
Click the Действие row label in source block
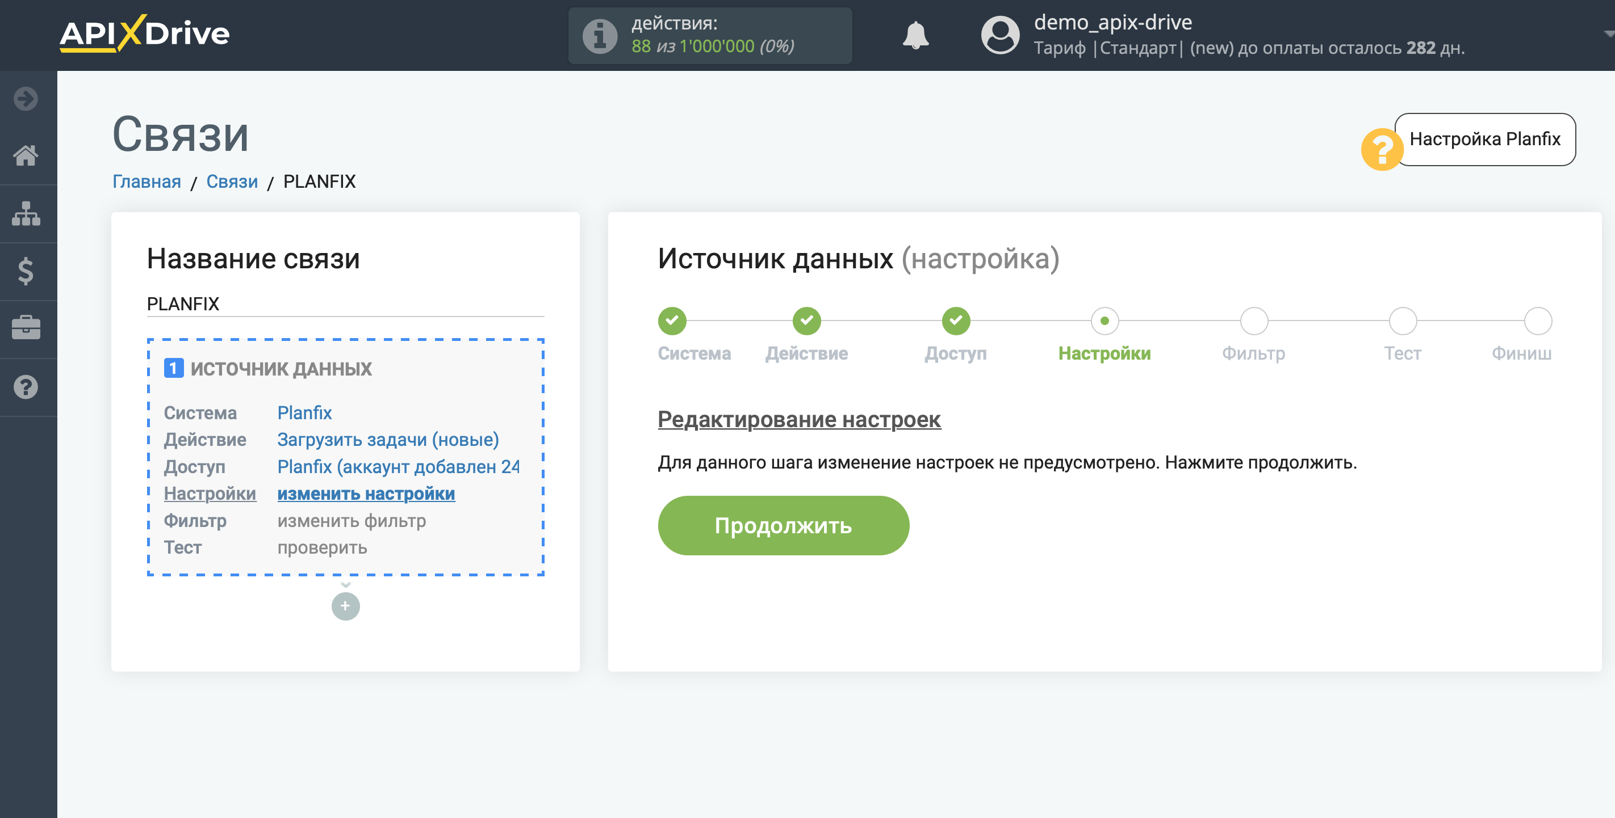(205, 440)
